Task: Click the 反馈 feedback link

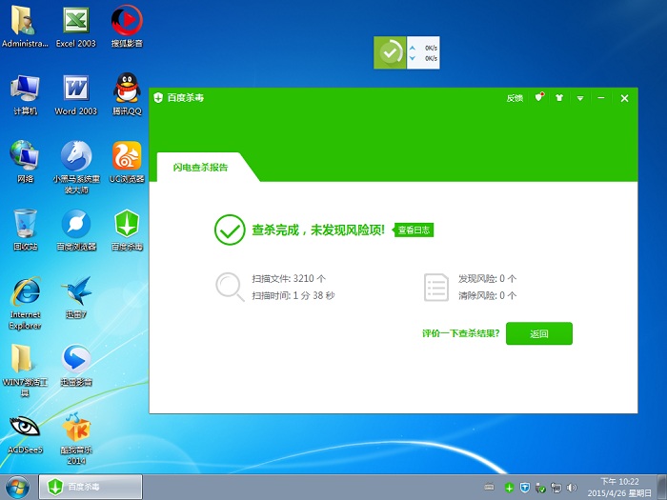Action: (515, 98)
